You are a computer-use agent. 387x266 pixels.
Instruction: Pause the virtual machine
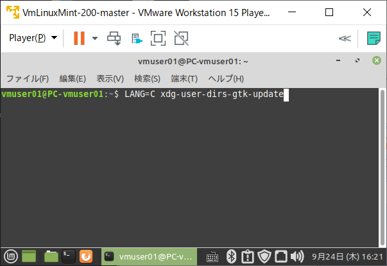point(79,38)
